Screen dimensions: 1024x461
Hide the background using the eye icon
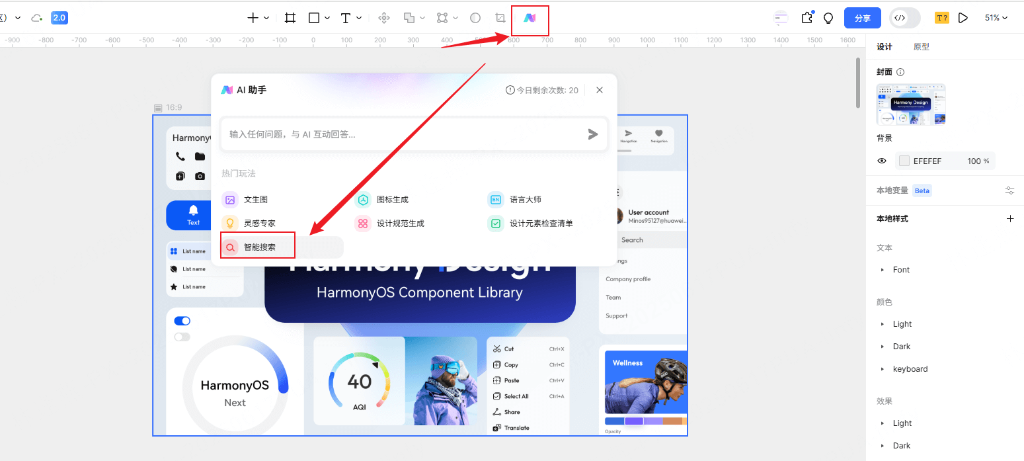pos(882,161)
